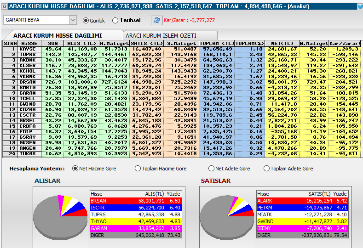The height and width of the screenshot is (248, 363).
Task: Click the Kar/Zarar : -3,777,277 value
Action: 189,20
